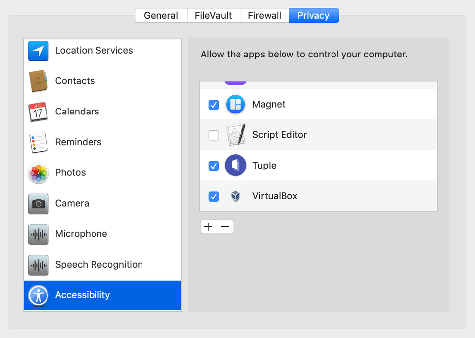Select the Camera icon in the sidebar
The height and width of the screenshot is (338, 475).
(38, 203)
